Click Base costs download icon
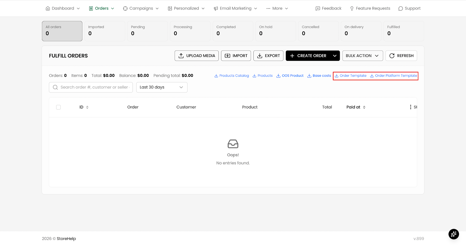Screen dimensions: 466x246 (309, 76)
